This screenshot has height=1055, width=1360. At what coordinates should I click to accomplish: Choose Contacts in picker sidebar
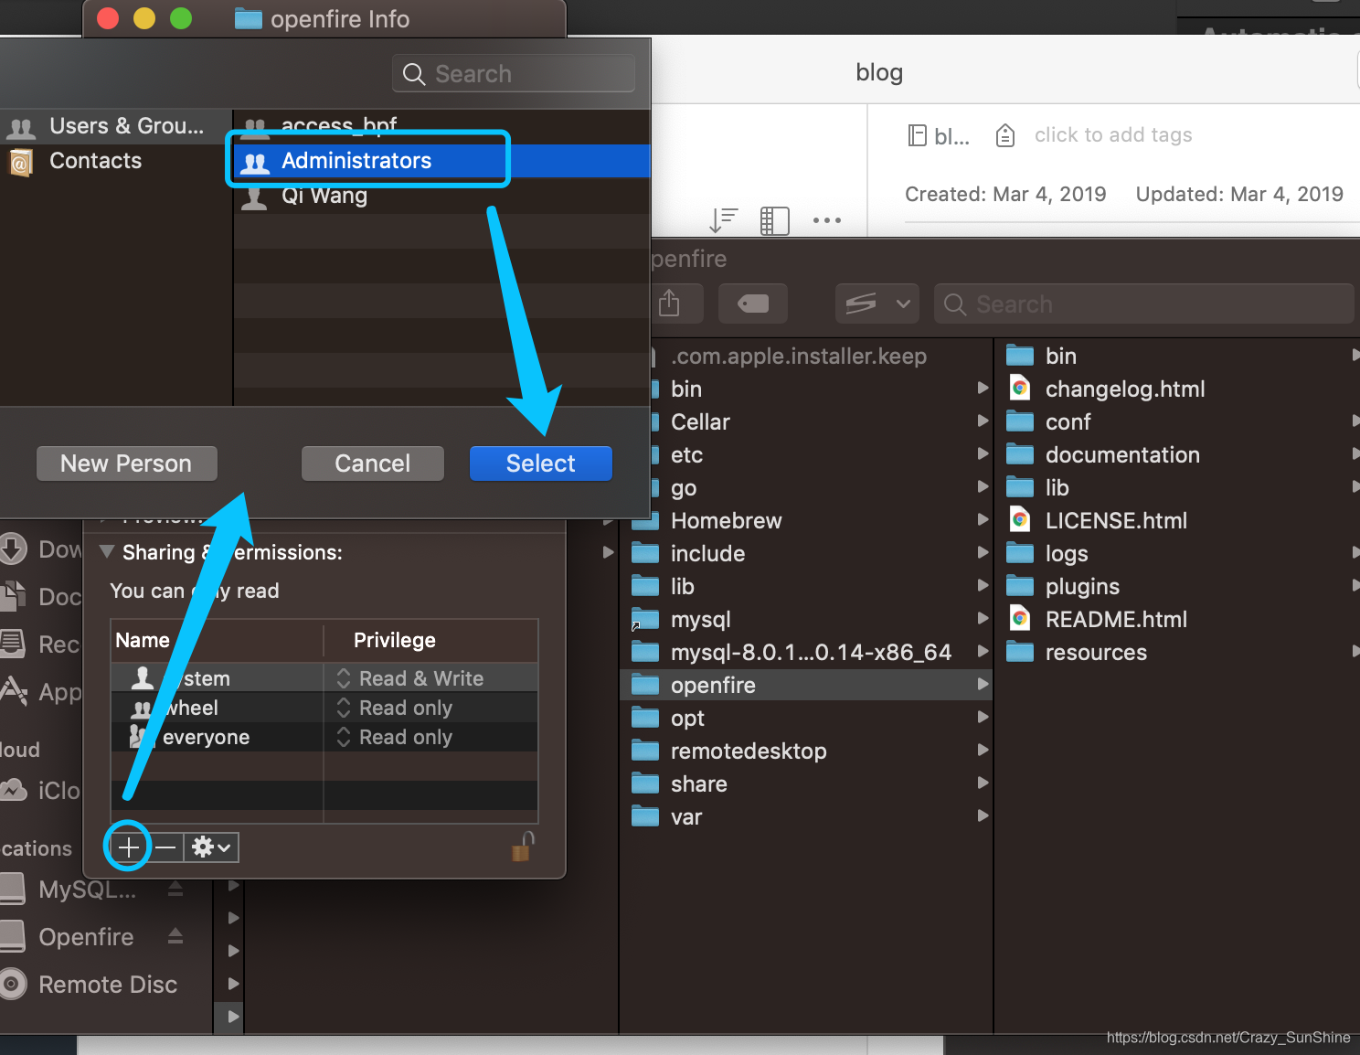tap(115, 161)
